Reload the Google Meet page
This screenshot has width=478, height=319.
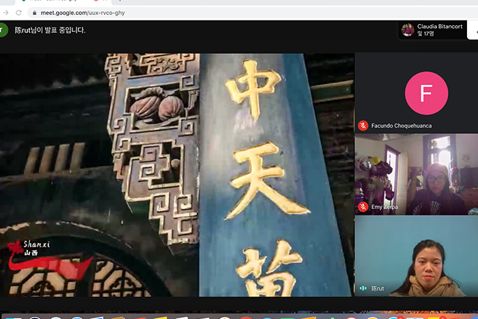point(18,13)
